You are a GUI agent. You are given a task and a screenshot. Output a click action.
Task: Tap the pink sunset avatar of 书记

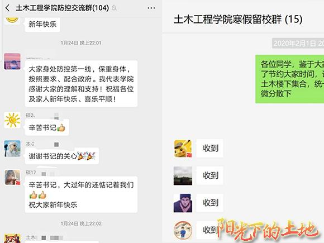12,61
